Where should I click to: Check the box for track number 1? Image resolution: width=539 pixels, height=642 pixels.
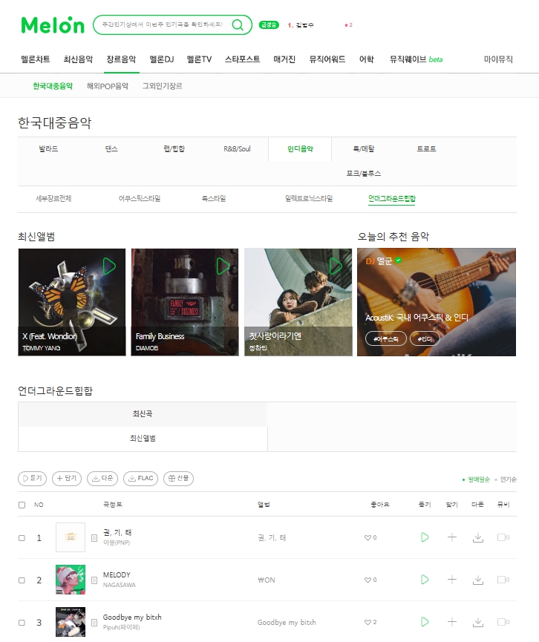tap(22, 538)
